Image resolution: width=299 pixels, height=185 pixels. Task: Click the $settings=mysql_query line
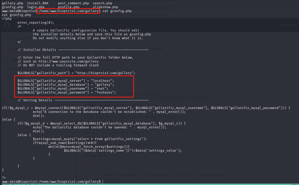point(90,139)
